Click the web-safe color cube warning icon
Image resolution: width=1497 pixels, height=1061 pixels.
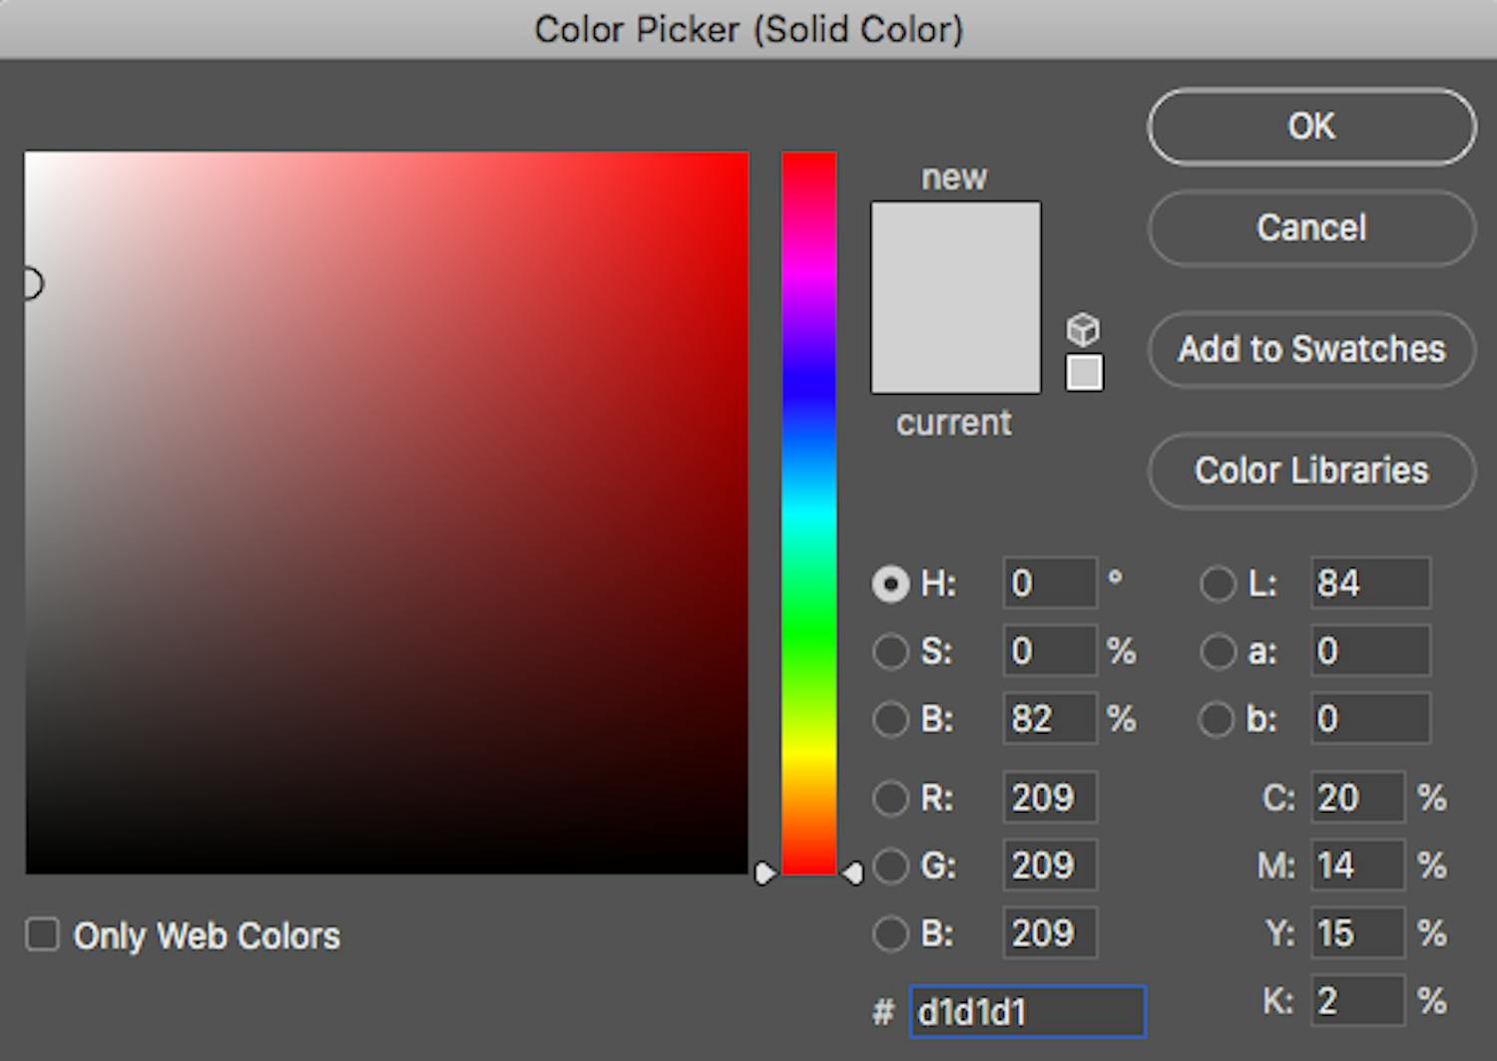point(1083,329)
